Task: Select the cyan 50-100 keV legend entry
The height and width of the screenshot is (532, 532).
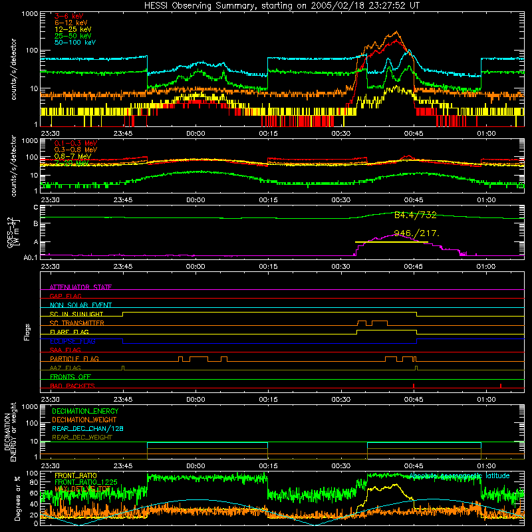Action: 75,43
